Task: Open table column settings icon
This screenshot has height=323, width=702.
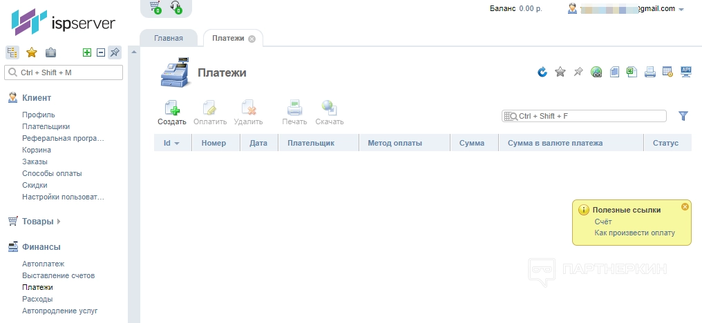Action: point(667,72)
